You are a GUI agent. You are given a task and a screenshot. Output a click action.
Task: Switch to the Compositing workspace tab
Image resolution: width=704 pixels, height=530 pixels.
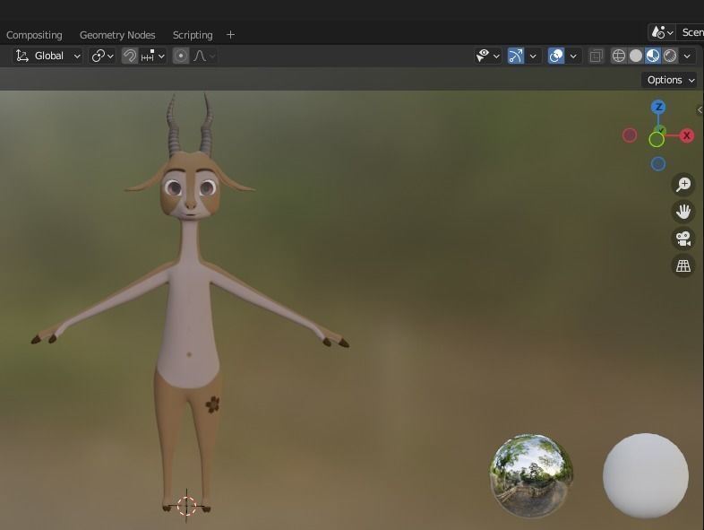point(34,35)
